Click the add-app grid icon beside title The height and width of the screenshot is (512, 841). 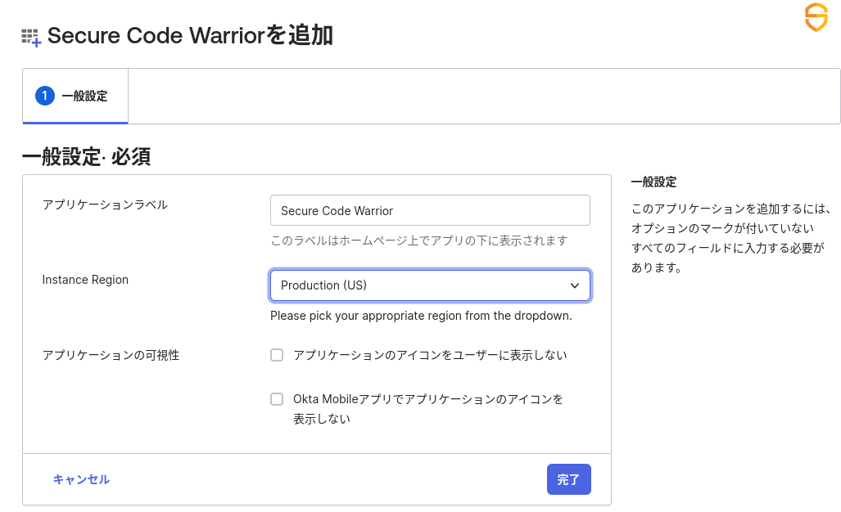(31, 38)
